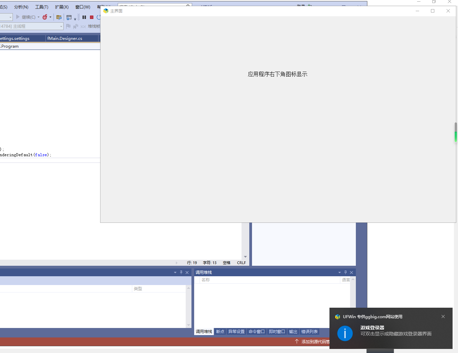Viewport: 458px width, 353px height.
Task: Switch to 命令窗口 tab
Action: [x=257, y=332]
